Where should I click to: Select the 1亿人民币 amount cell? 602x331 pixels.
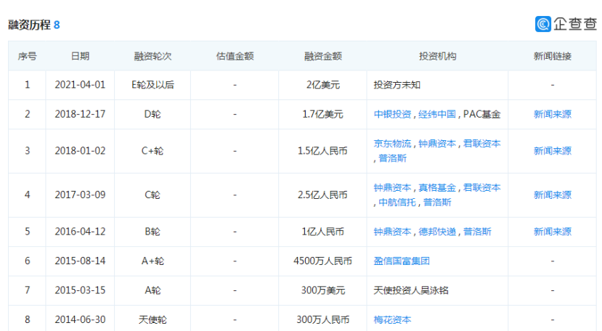click(x=323, y=232)
